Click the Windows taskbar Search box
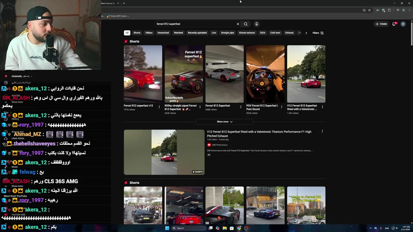Viewport: 413px width, 232px height. (x=189, y=228)
